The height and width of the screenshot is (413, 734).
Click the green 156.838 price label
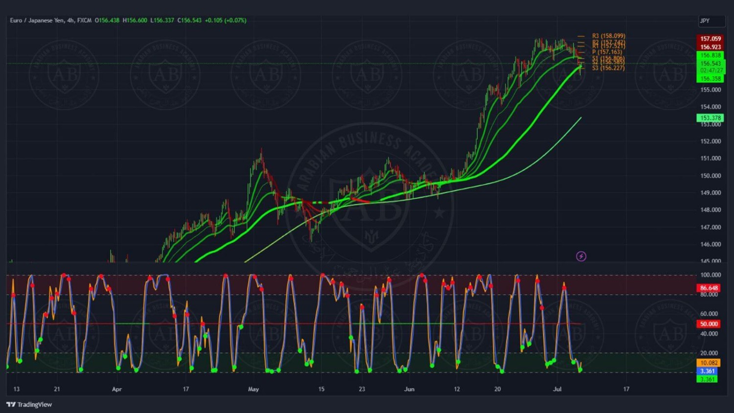pos(710,55)
